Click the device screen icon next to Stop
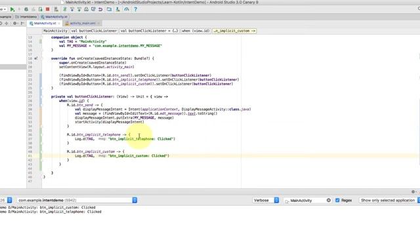The width and height of the screenshot is (420, 236). [41, 9]
